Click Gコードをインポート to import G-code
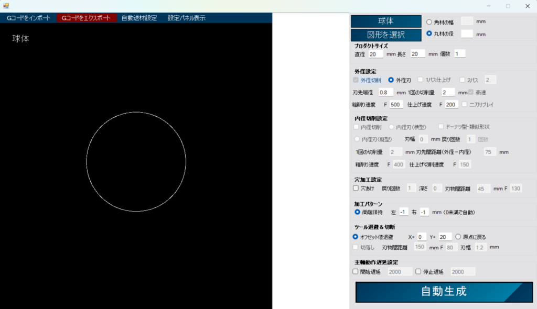Screen dimensions: 537x309 (29, 17)
